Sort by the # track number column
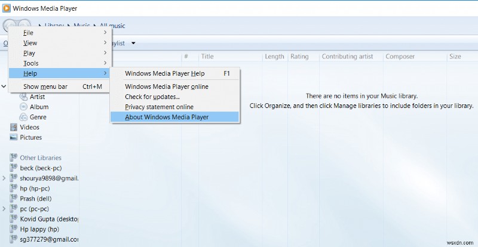The width and height of the screenshot is (478, 247). 186,56
